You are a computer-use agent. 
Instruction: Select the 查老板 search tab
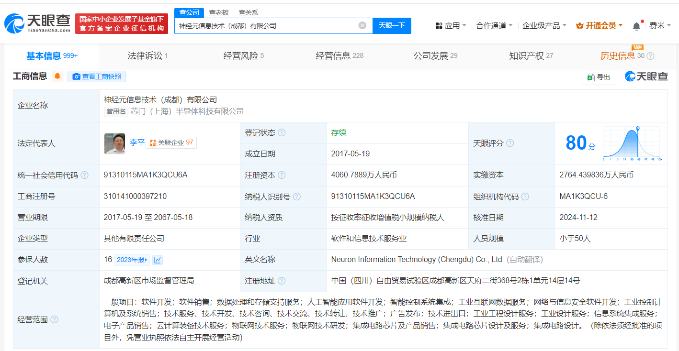219,12
